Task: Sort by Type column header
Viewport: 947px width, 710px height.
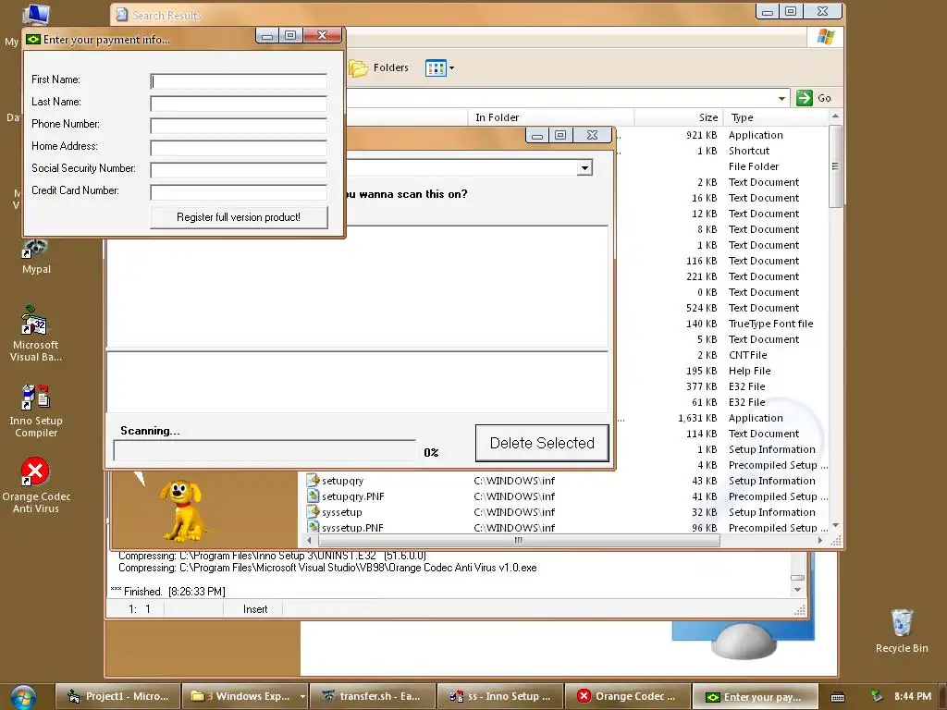Action: point(776,117)
